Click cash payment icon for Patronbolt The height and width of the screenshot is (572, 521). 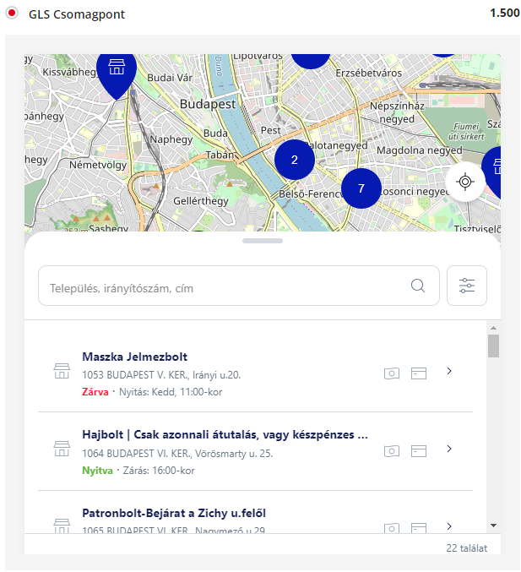(x=392, y=528)
